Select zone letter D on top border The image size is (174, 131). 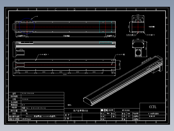coord(75,9)
